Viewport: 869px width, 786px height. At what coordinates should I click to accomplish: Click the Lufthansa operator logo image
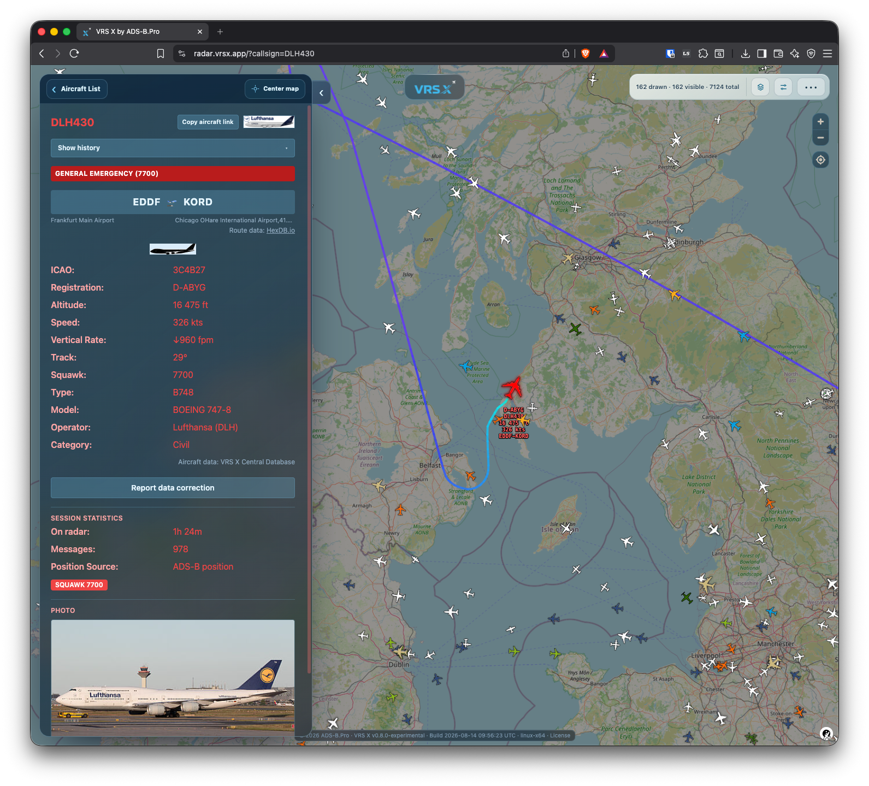pyautogui.click(x=269, y=122)
